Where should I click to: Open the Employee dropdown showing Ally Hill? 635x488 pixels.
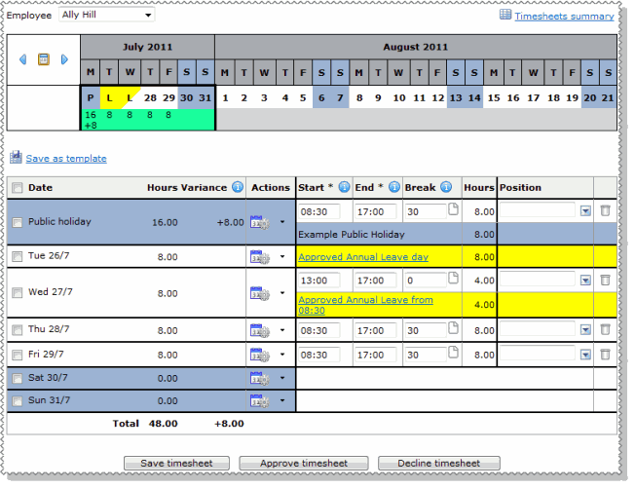click(x=106, y=16)
